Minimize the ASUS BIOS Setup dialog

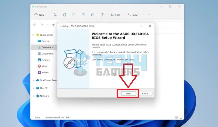[132, 26]
